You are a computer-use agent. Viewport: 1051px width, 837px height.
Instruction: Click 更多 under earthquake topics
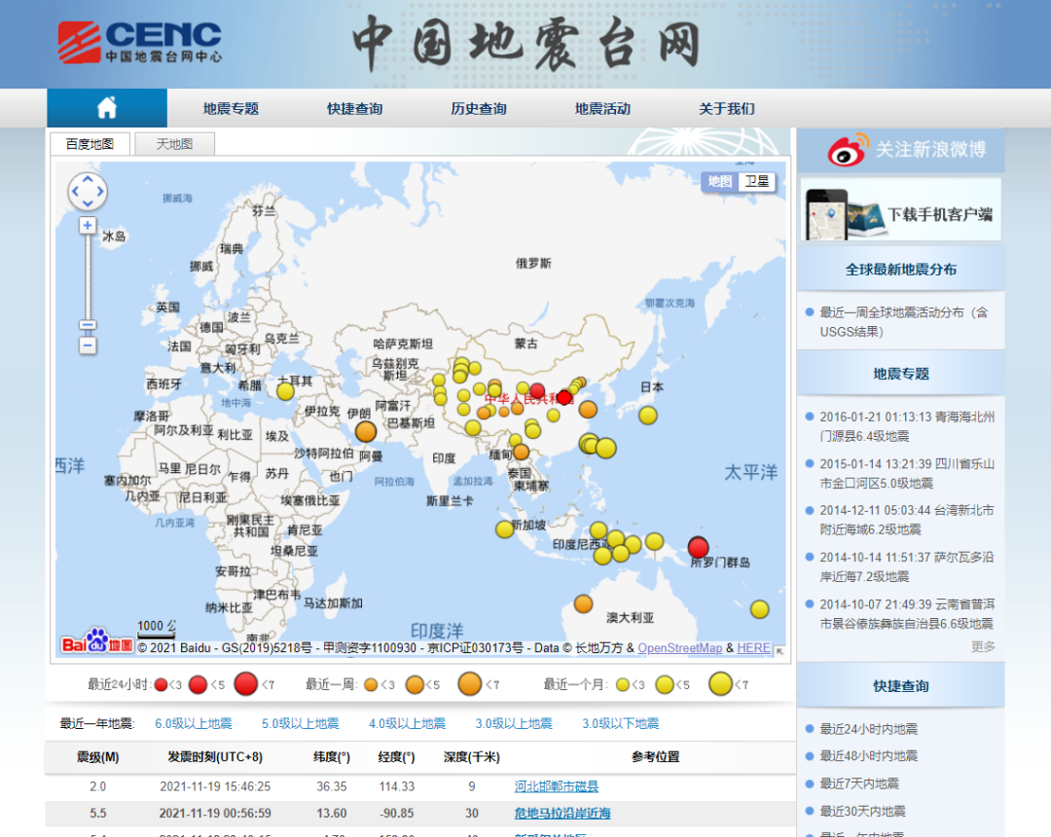983,646
